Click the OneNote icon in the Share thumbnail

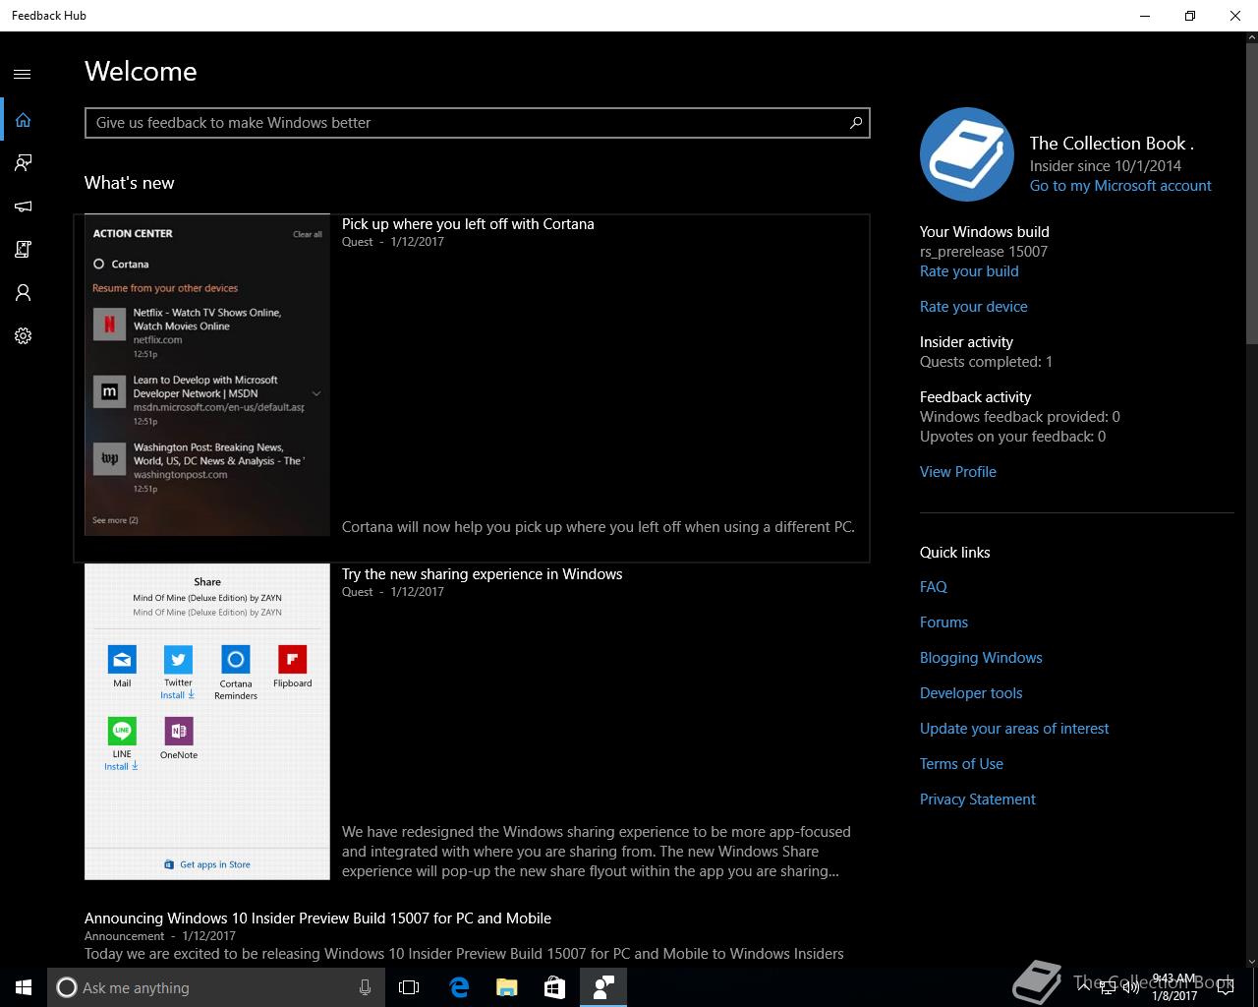coord(179,731)
